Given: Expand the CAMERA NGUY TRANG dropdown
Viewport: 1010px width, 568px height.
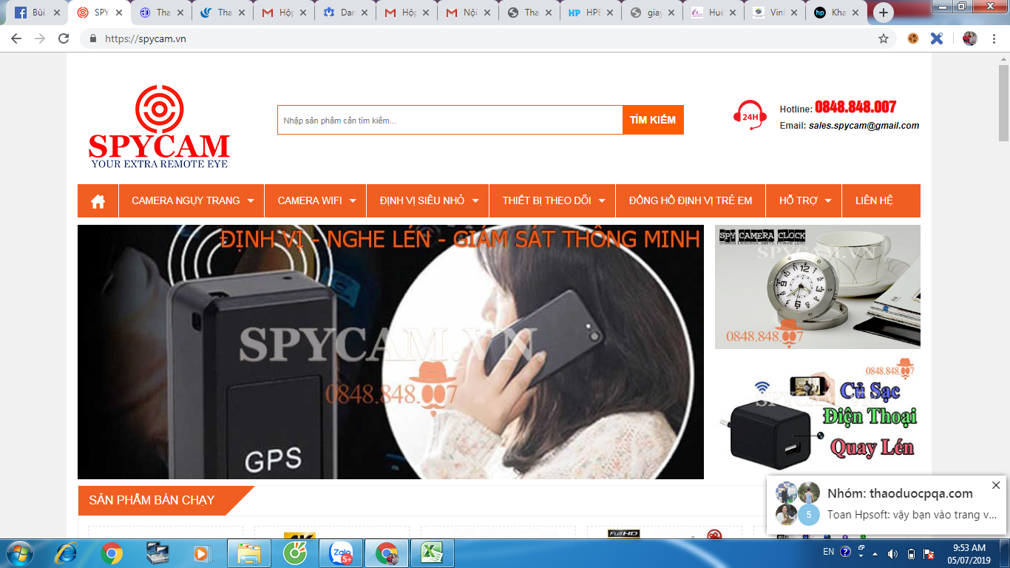Looking at the screenshot, I should (x=191, y=200).
